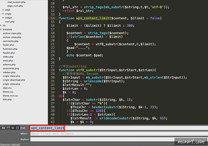This screenshot has height=146, width=208.
Task: Toggle show context lines icon
Action: coord(13,128)
